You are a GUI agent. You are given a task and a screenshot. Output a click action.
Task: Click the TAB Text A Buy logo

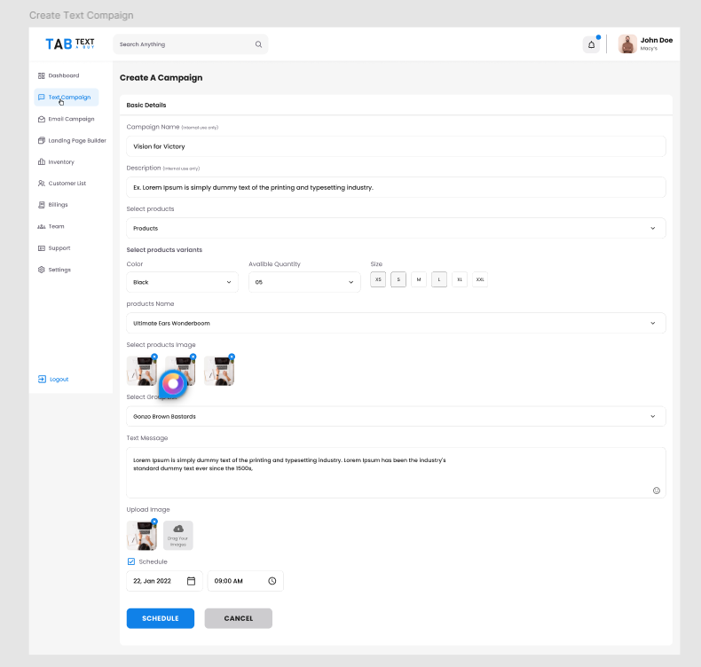tap(70, 43)
